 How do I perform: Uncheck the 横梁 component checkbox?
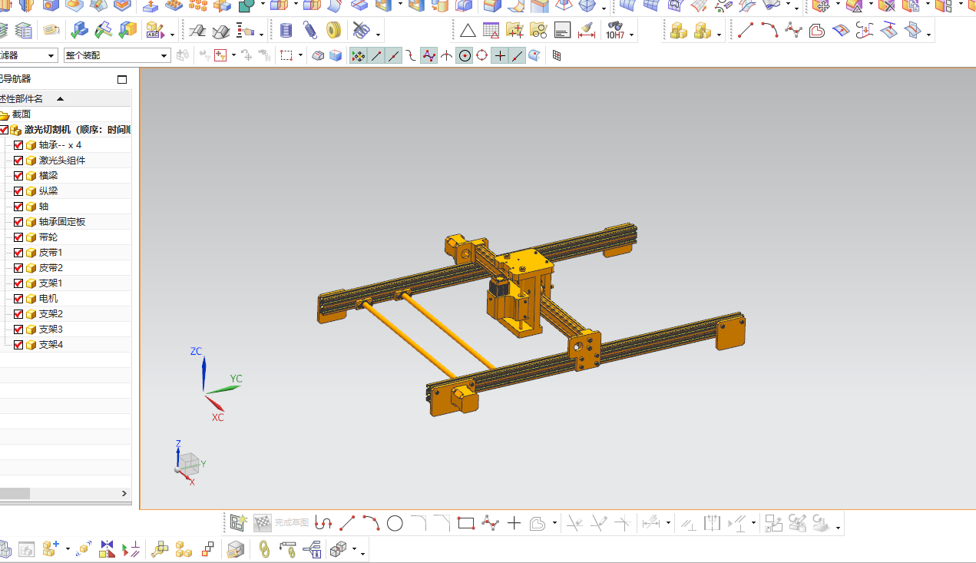18,176
